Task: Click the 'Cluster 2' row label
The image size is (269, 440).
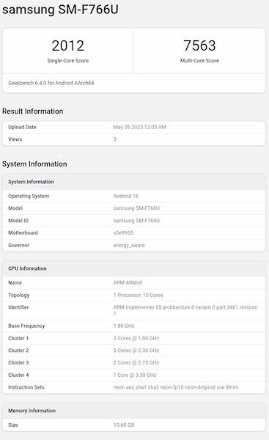Action: click(18, 351)
